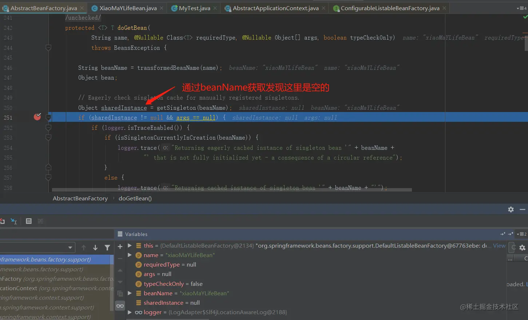
Task: Toggle show watches in variables glasses icon
Action: 120,306
